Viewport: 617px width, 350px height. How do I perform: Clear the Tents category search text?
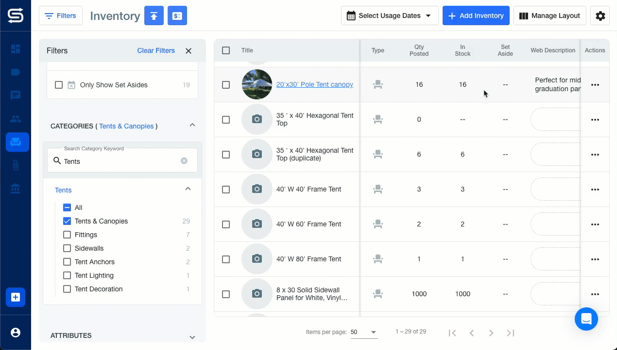click(184, 161)
